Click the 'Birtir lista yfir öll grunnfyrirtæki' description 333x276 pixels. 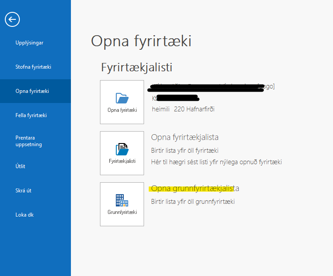pyautogui.click(x=192, y=202)
